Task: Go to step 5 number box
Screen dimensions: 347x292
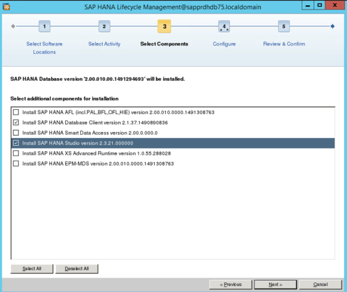Action: (284, 26)
